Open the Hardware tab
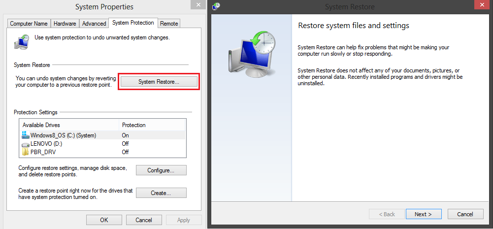This screenshot has height=229, width=493. (x=65, y=24)
